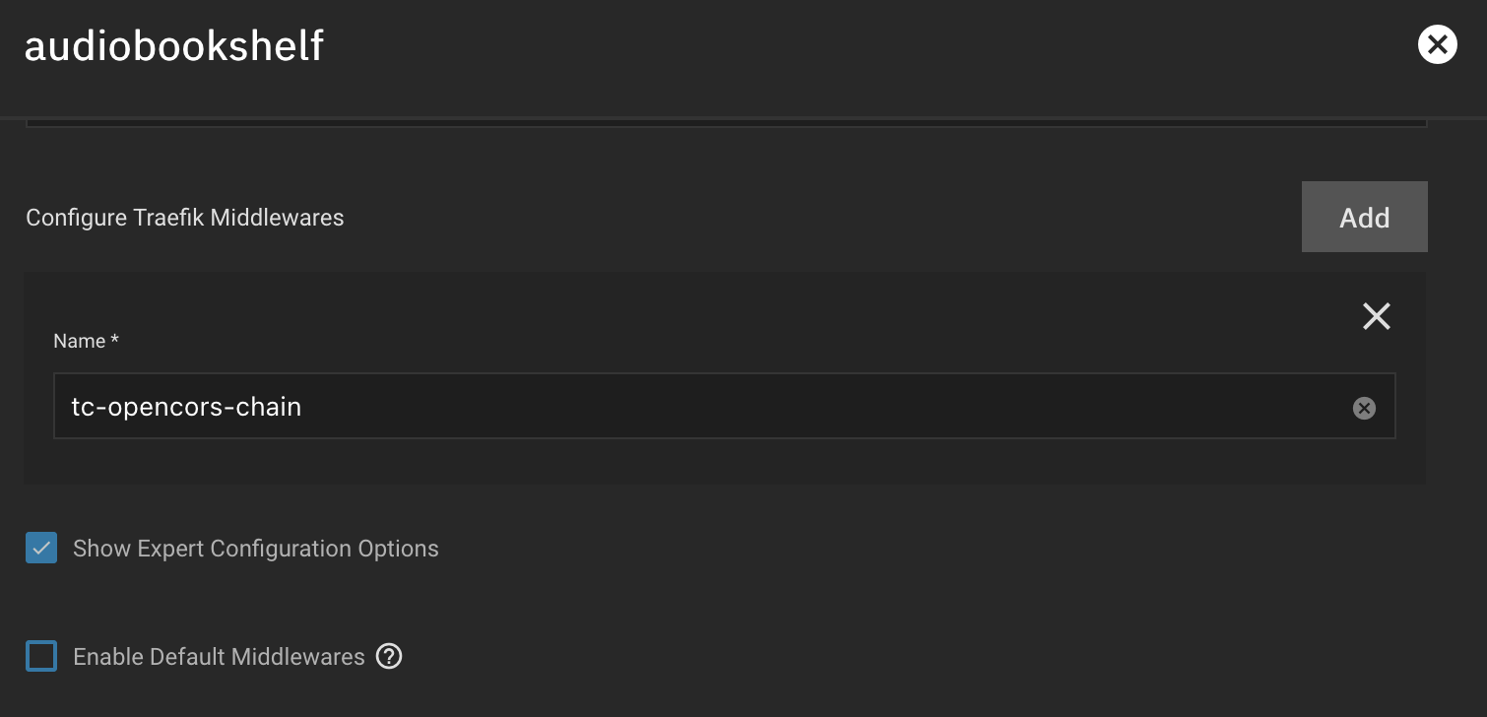The height and width of the screenshot is (717, 1487).
Task: Place cursor in tc-opencors-chain text
Action: click(186, 407)
